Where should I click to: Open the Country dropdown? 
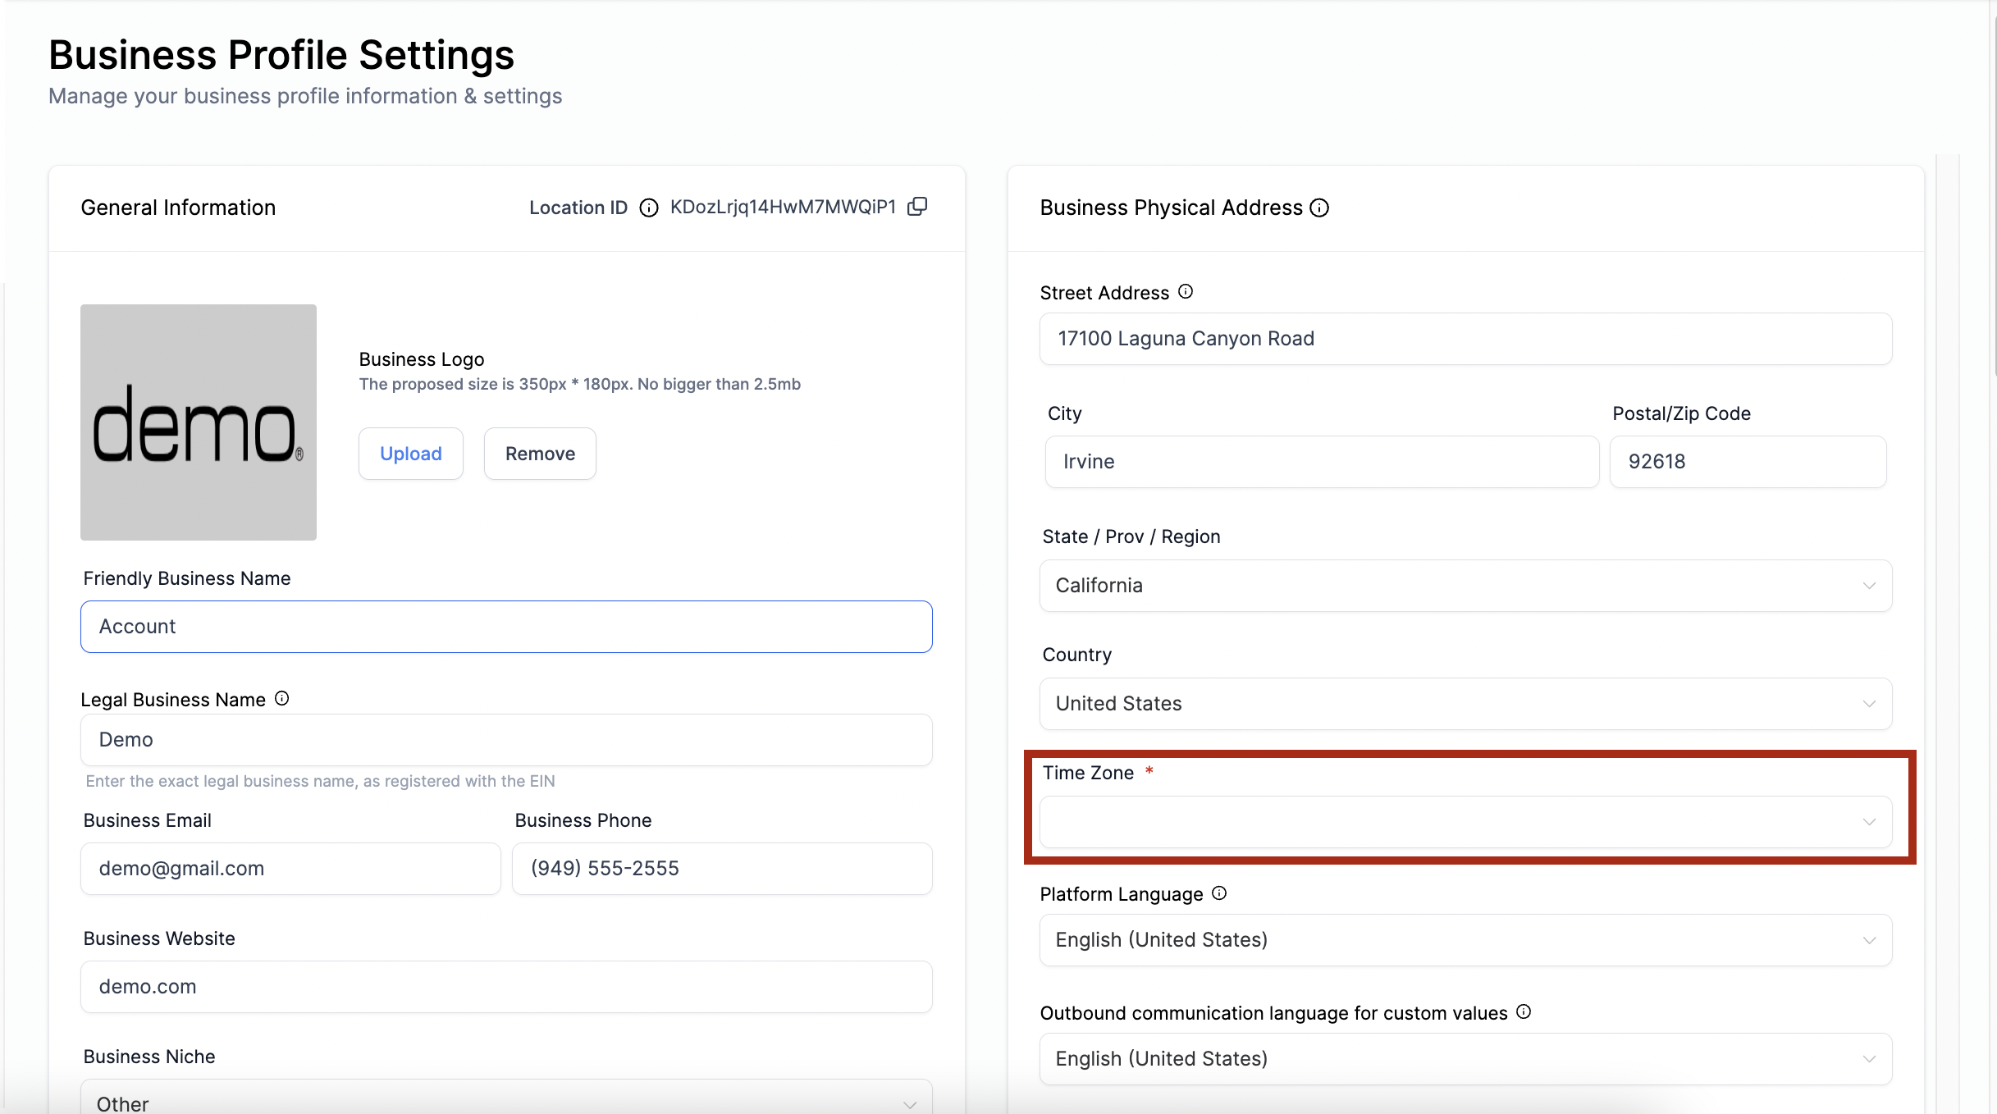pos(1465,704)
